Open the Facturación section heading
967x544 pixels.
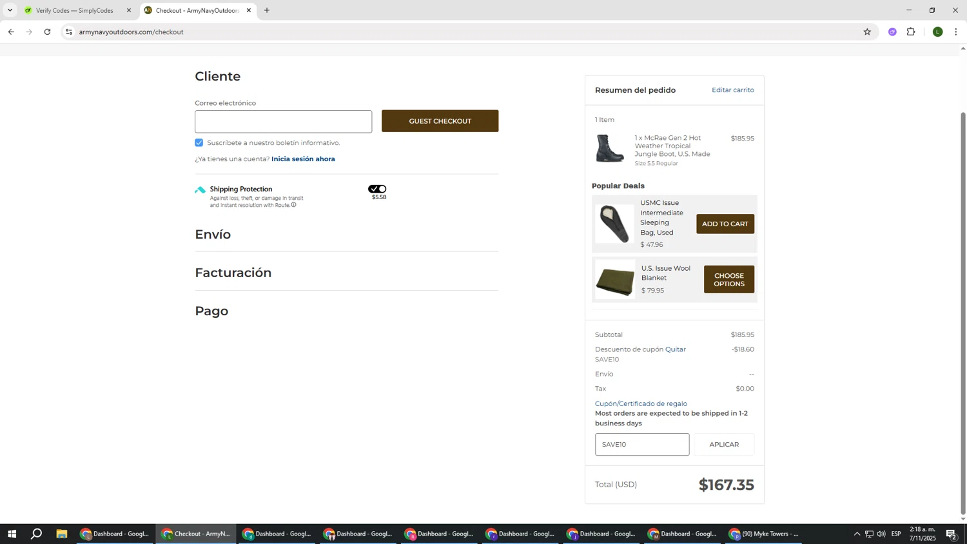pyautogui.click(x=233, y=273)
